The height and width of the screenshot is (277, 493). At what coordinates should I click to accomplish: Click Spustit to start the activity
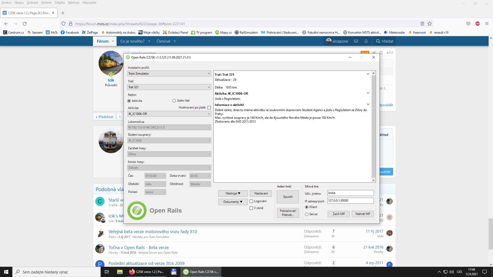pyautogui.click(x=288, y=197)
